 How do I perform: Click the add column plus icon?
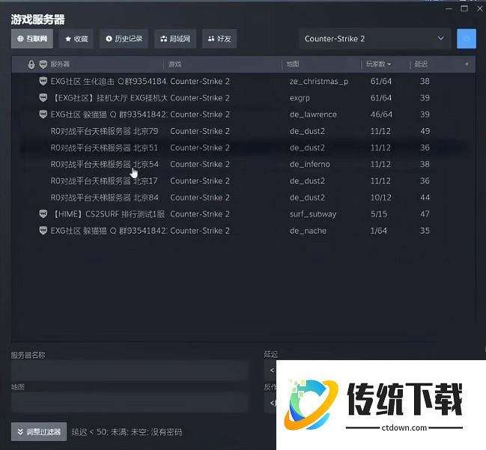coord(467,64)
